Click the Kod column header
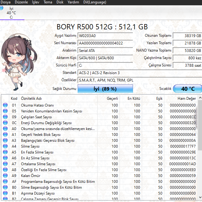The image size is (202, 202). pyautogui.click(x=14, y=99)
